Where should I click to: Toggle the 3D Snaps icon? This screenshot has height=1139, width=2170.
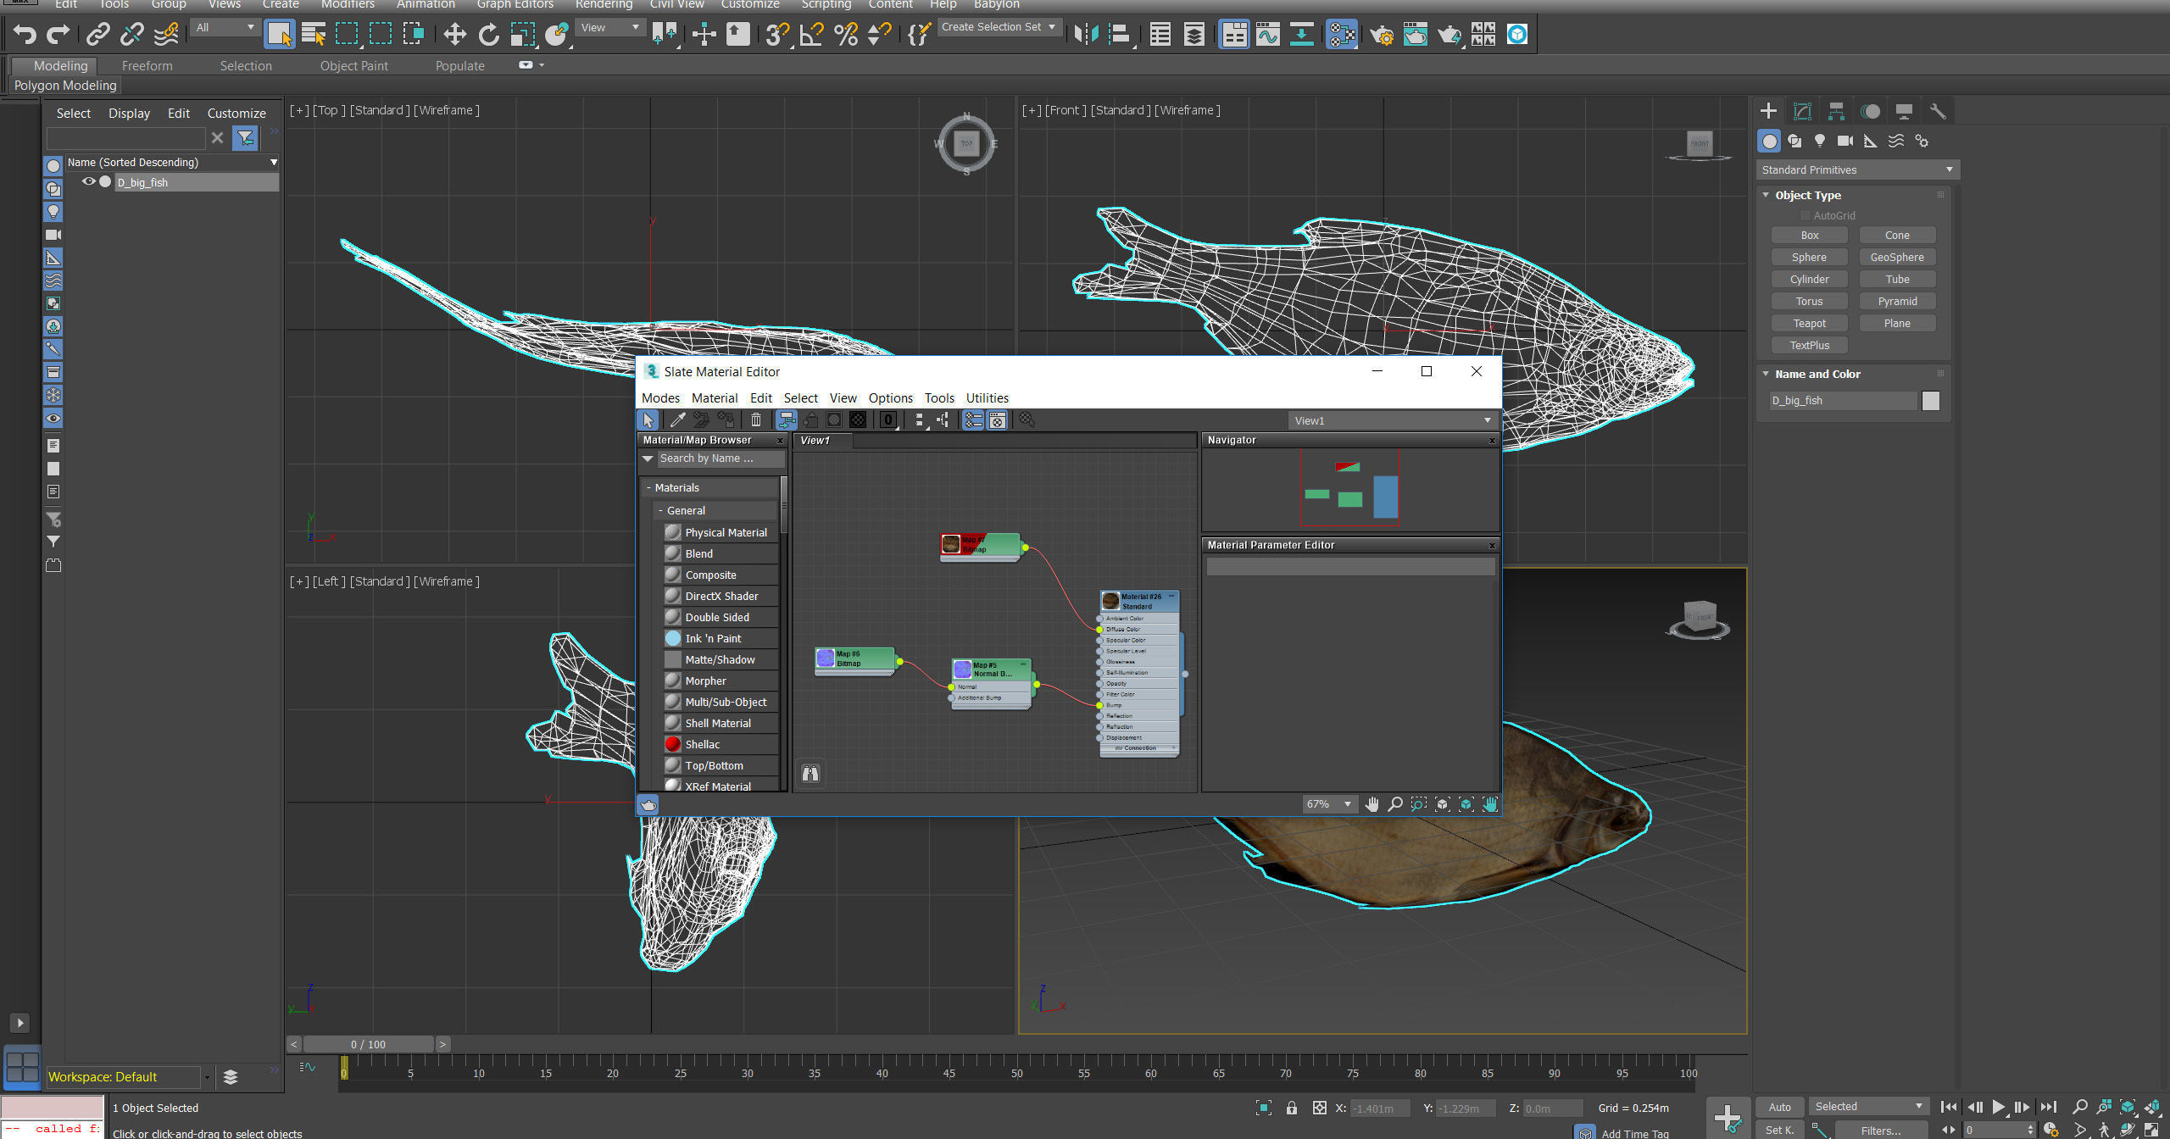776,35
